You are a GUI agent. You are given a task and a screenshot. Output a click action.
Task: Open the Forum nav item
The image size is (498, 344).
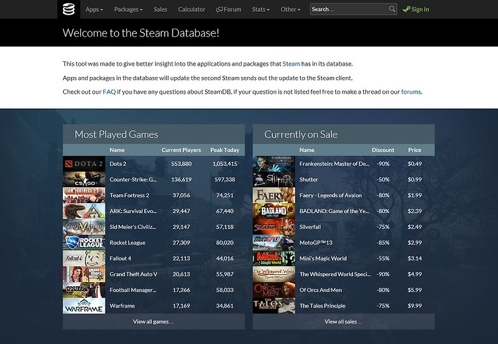(x=228, y=9)
